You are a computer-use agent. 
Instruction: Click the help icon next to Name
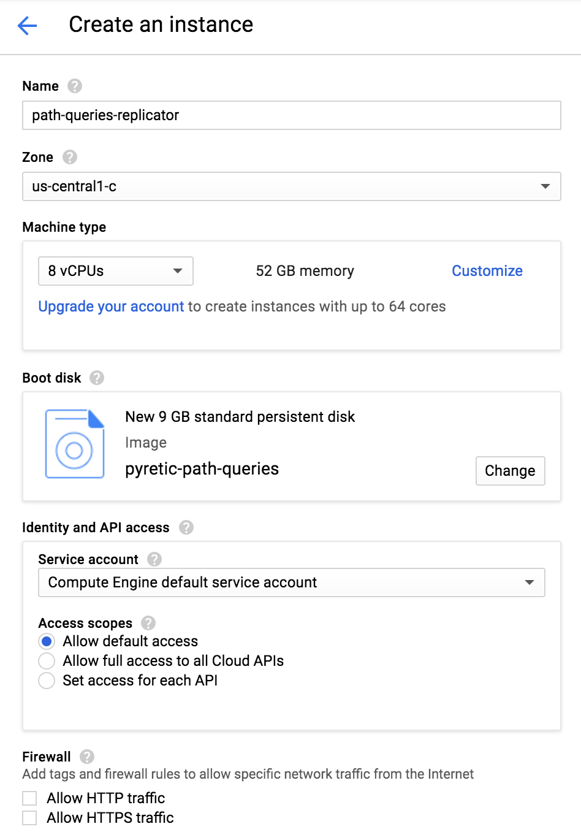[75, 86]
